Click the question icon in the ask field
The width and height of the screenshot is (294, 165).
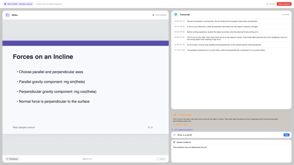pos(174,135)
